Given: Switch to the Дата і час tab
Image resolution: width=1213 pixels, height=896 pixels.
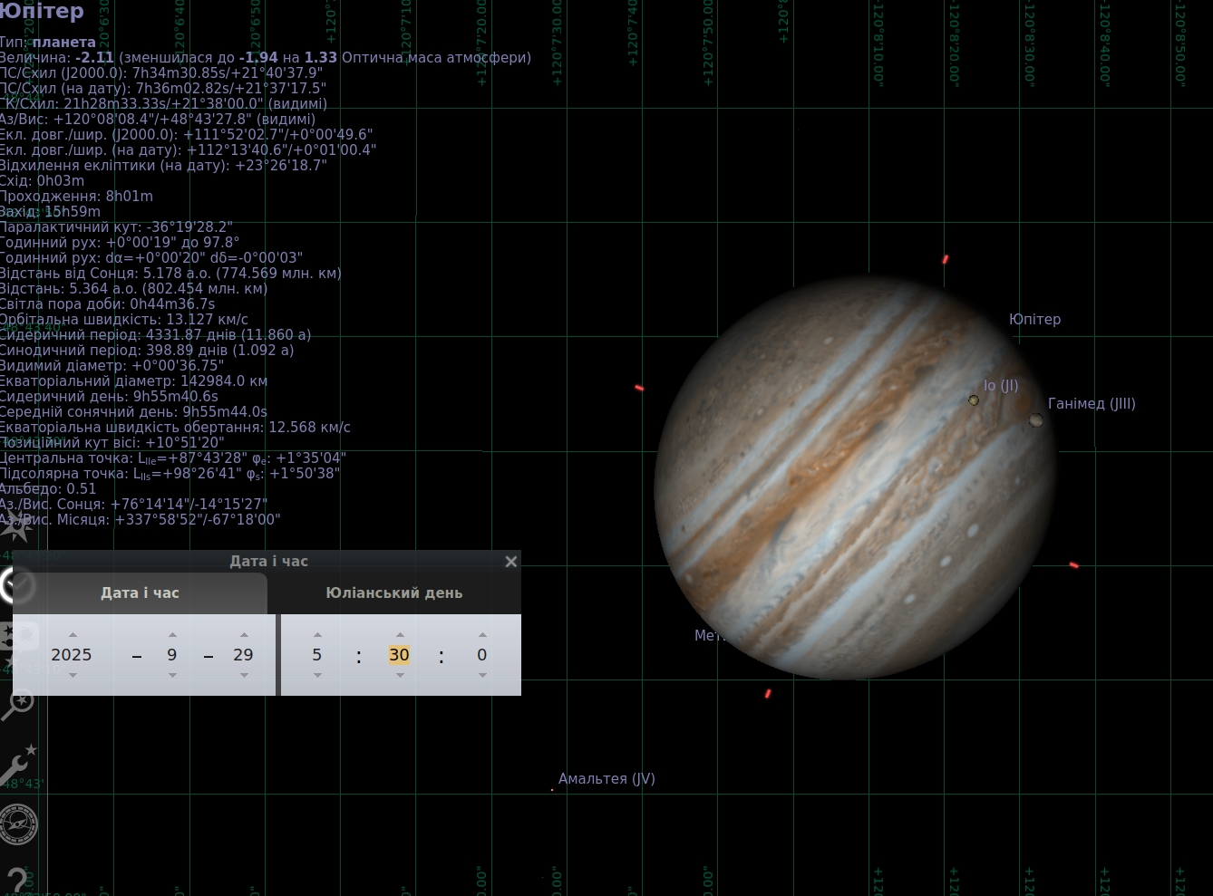Looking at the screenshot, I should [140, 593].
